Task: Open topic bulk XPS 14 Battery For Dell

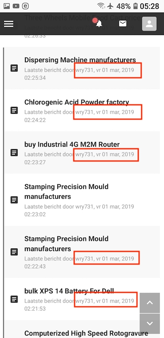Action: (69, 291)
